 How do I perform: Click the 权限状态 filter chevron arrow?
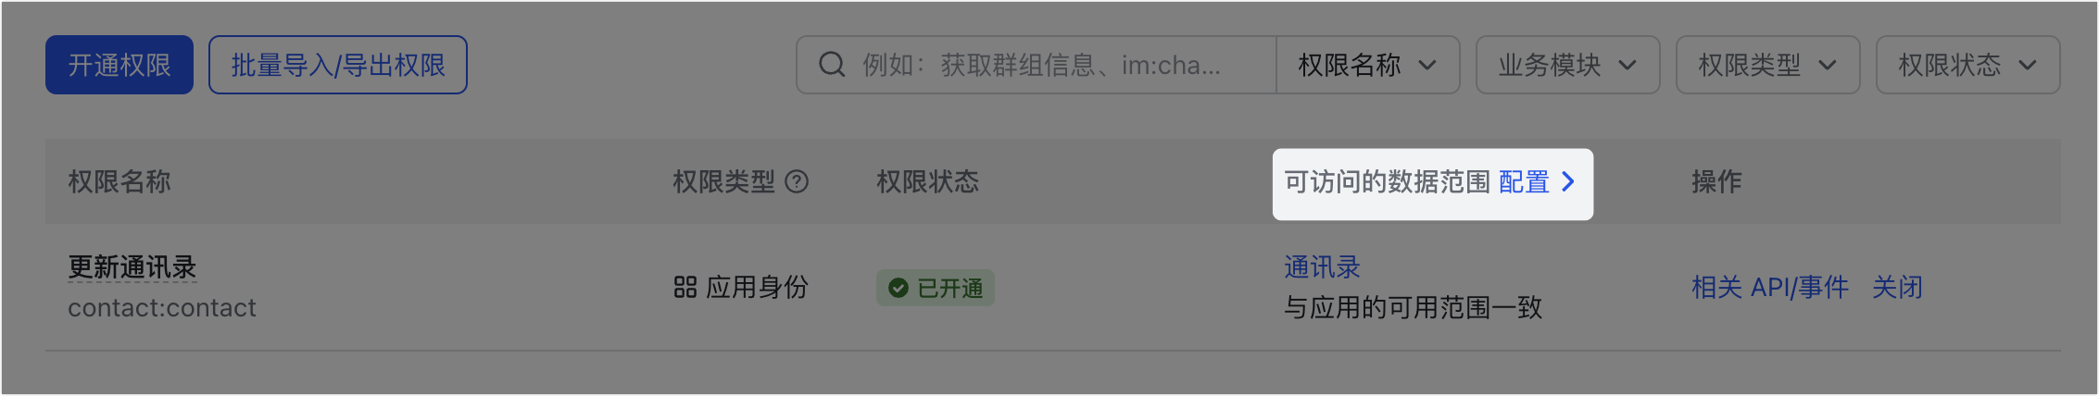pyautogui.click(x=2028, y=65)
